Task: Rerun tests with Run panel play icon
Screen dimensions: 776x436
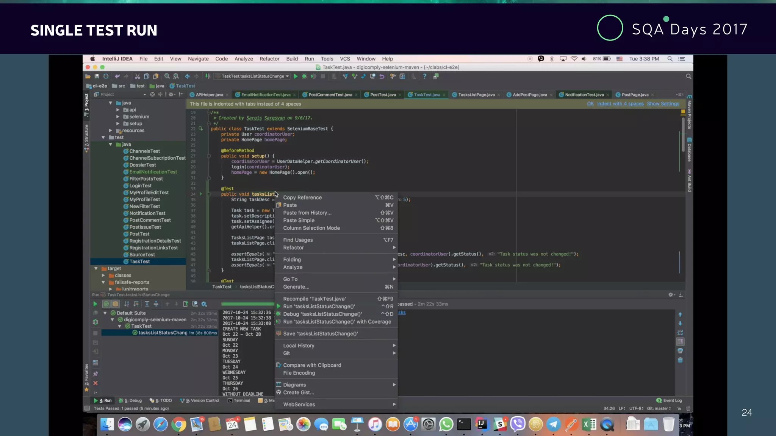Action: (95, 304)
